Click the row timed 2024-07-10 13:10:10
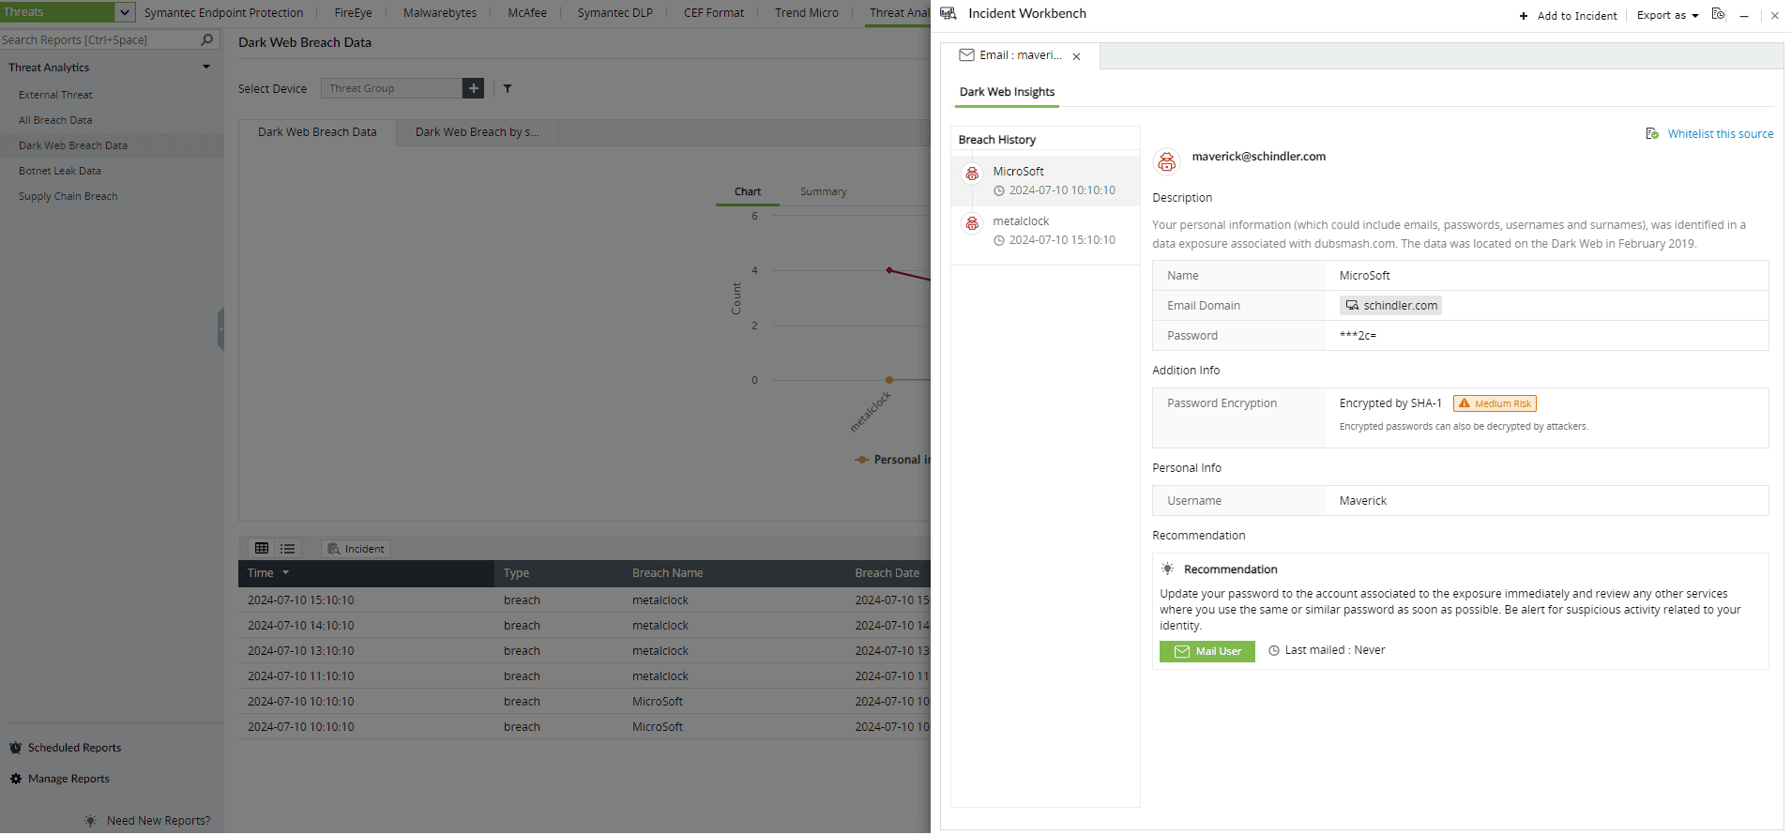Image resolution: width=1791 pixels, height=835 pixels. (584, 651)
